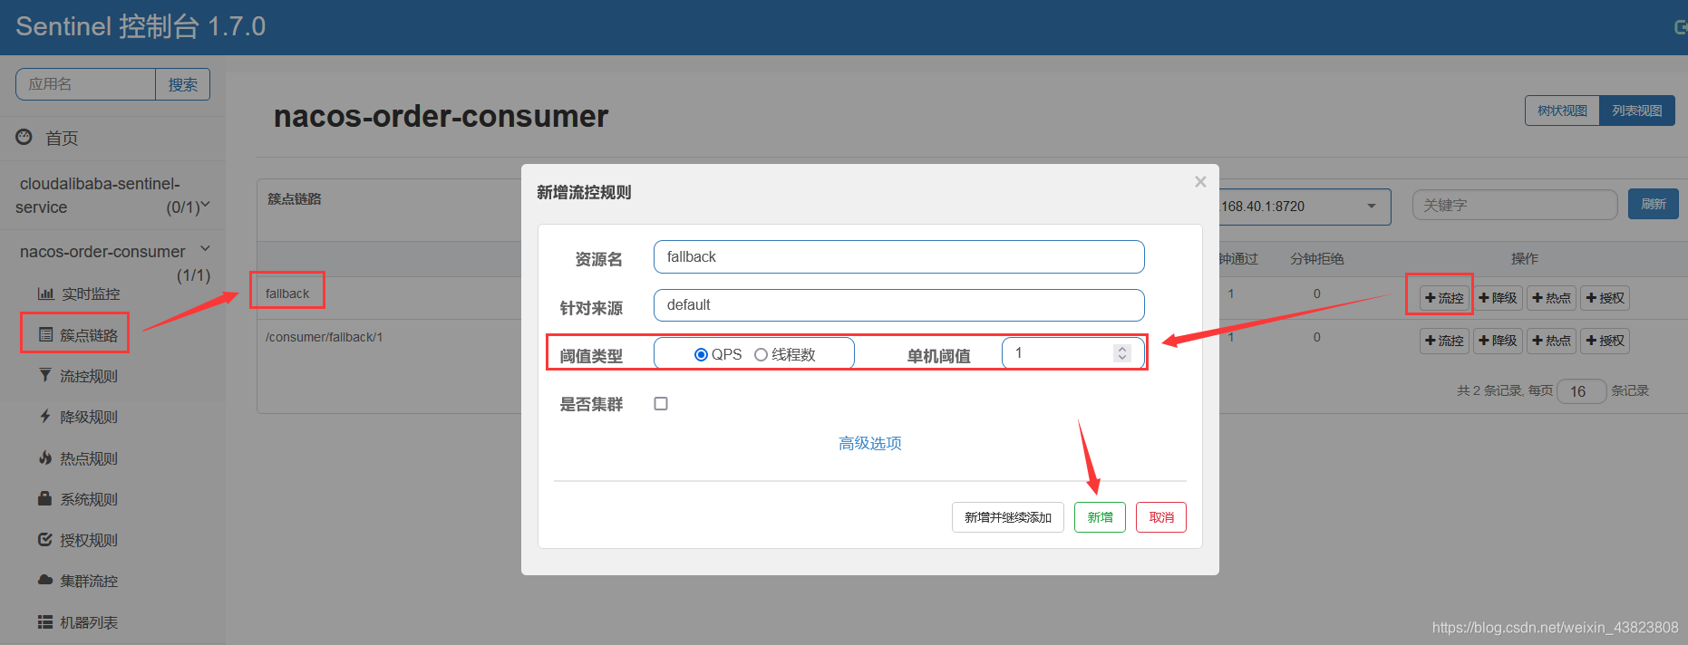Image resolution: width=1688 pixels, height=645 pixels.
Task: Click +降级 in the fallback row
Action: tap(1498, 298)
